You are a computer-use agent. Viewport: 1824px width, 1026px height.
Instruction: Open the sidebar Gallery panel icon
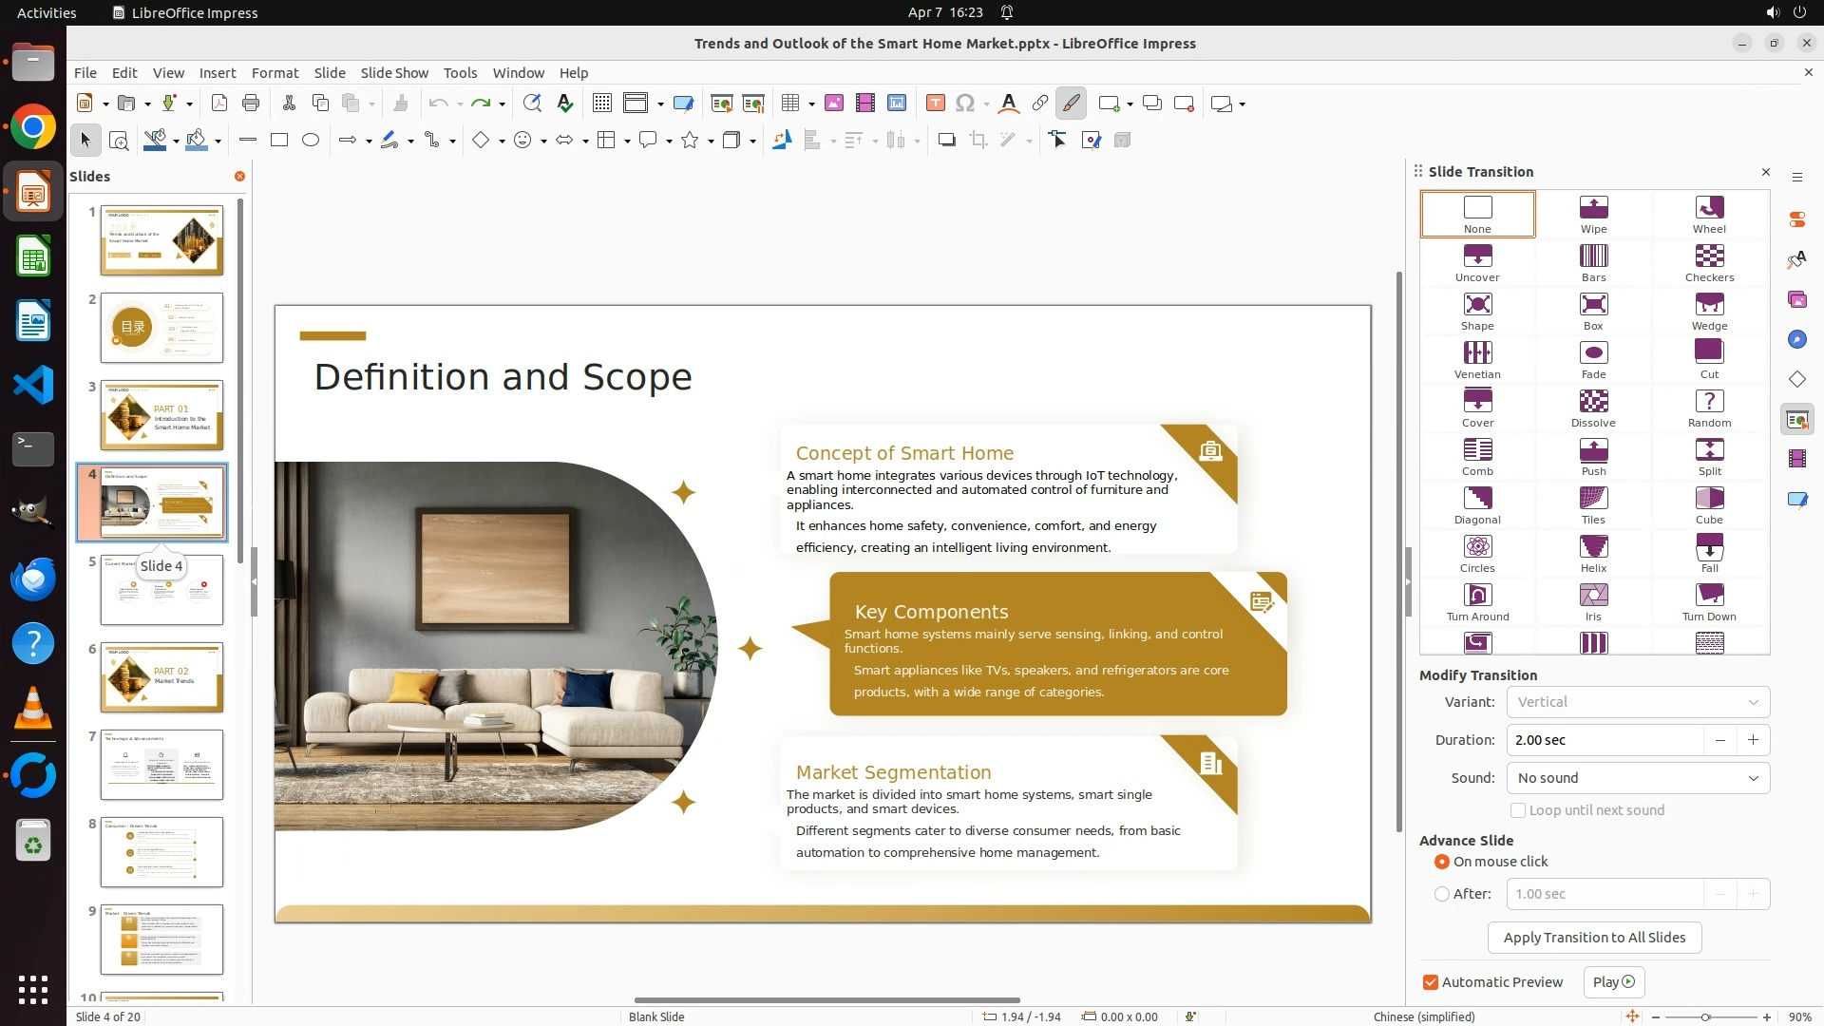click(x=1796, y=300)
